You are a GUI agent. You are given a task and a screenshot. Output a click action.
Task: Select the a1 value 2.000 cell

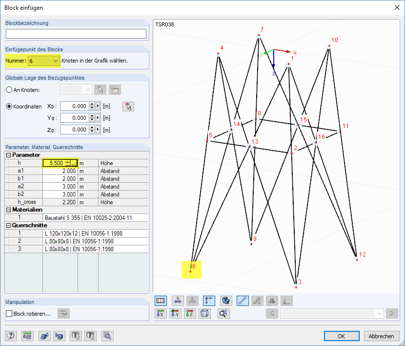tap(60, 171)
